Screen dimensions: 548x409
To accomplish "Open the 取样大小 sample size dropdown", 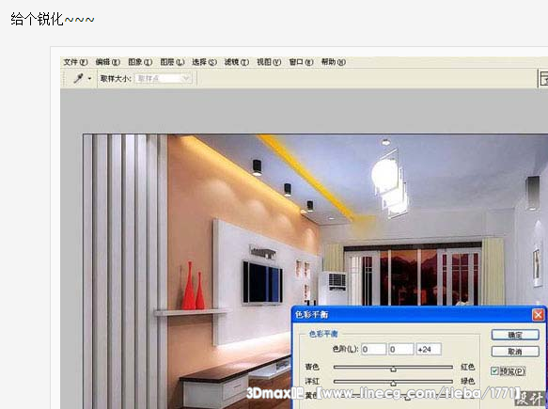I will click(x=164, y=79).
